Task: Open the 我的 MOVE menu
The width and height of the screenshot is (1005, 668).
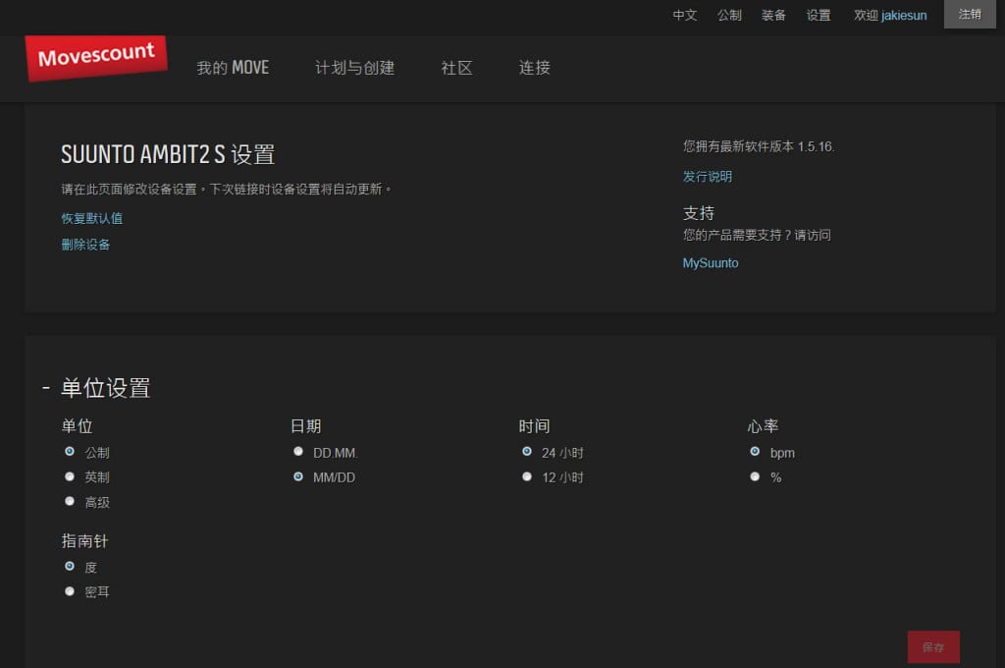Action: click(x=233, y=68)
